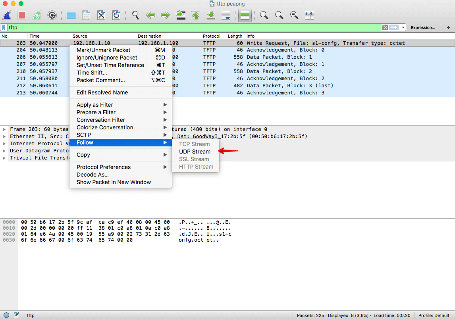Open a capture file folder icon
The width and height of the screenshot is (455, 319).
tap(71, 15)
